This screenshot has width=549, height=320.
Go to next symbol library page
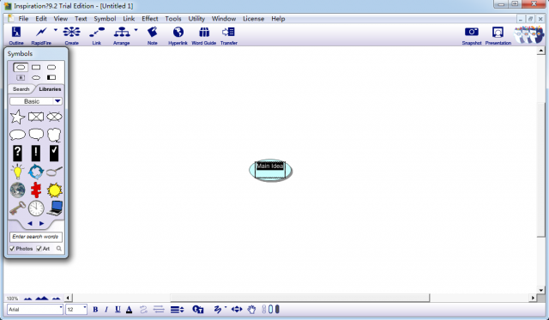pos(42,223)
